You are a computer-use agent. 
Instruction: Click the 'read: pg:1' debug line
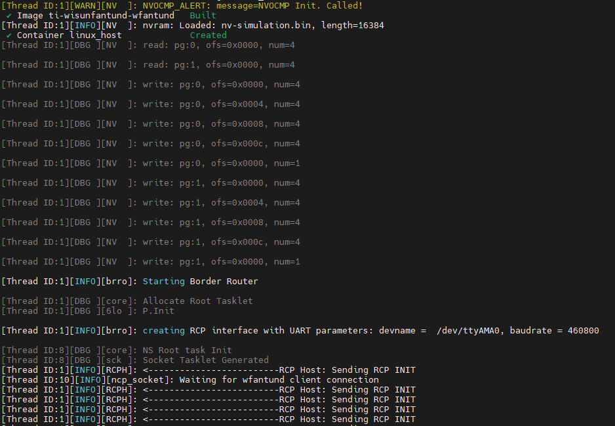pyautogui.click(x=218, y=64)
